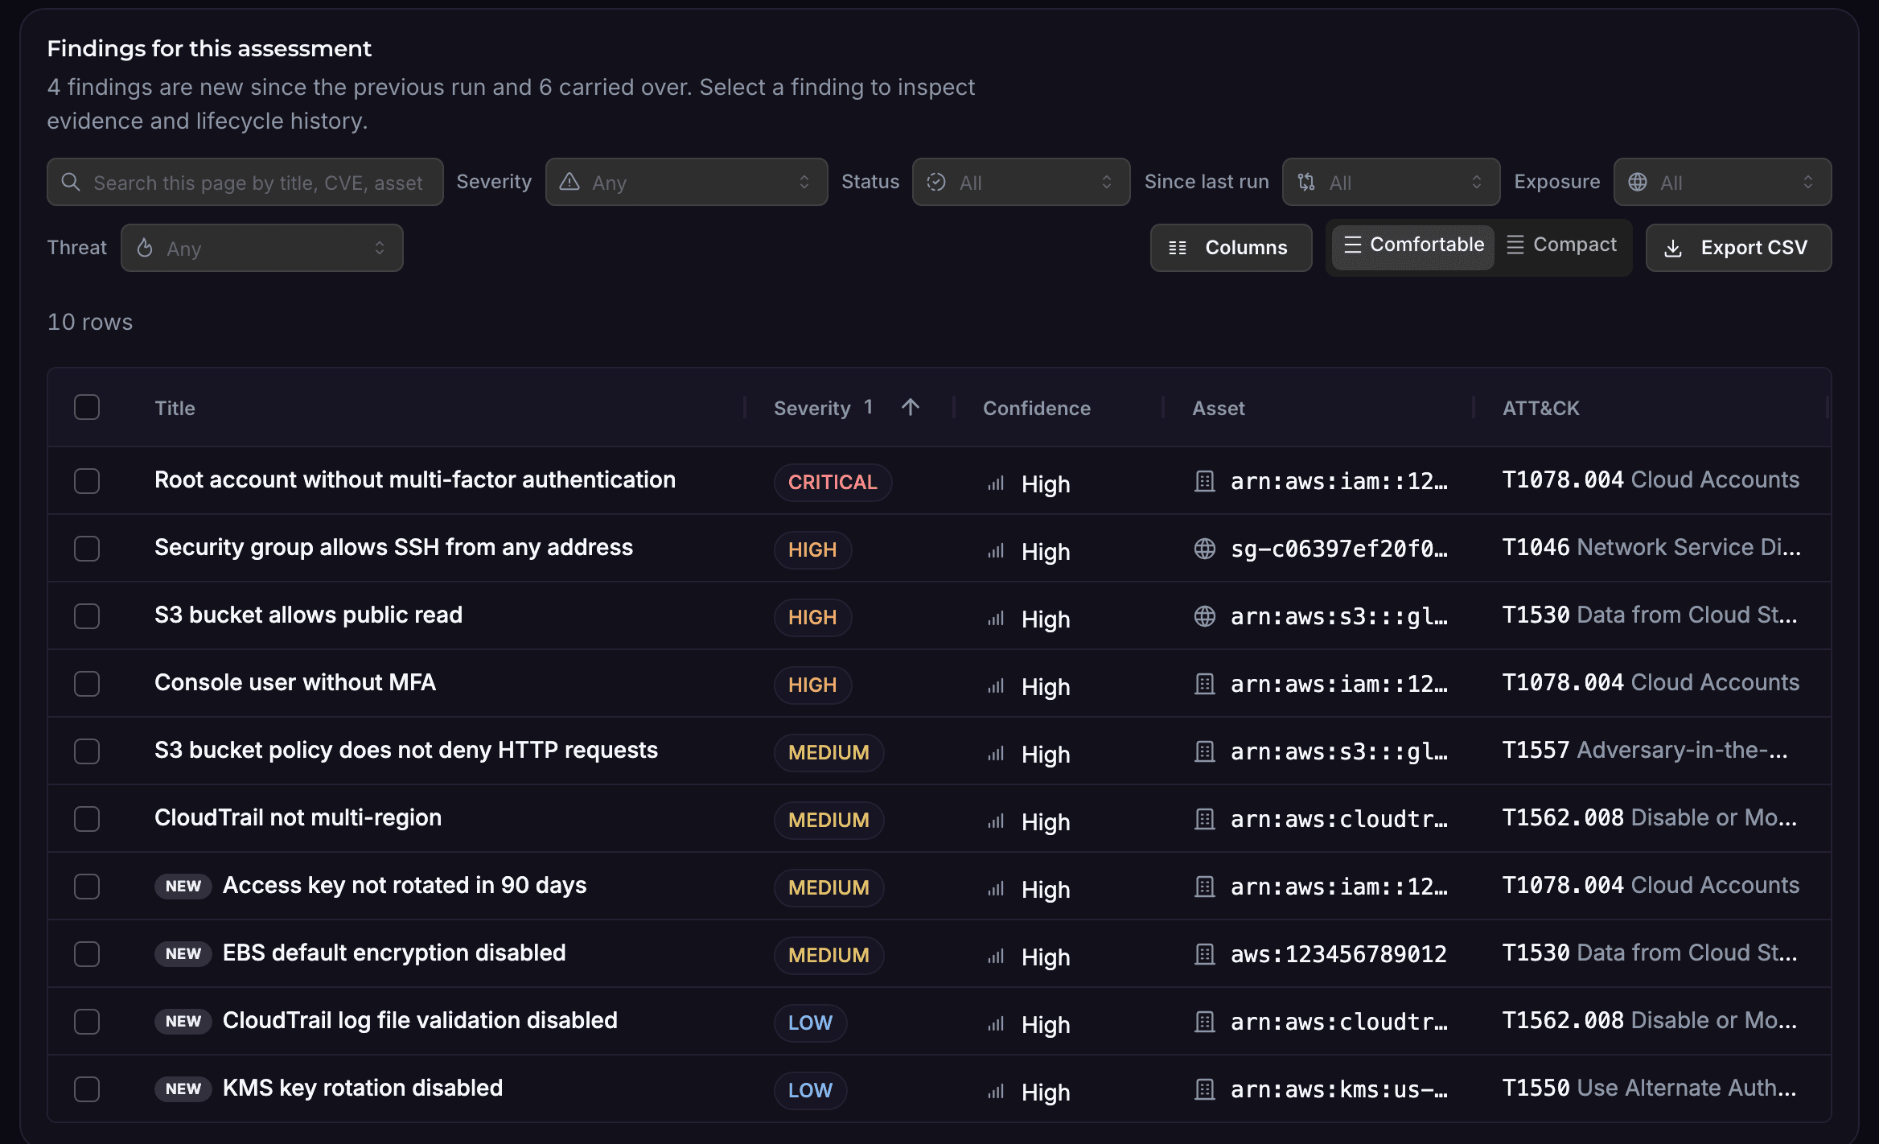The height and width of the screenshot is (1144, 1879).
Task: Open the Status filter dropdown
Action: point(1021,182)
